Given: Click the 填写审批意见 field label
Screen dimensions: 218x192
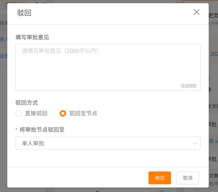Looking at the screenshot, I should click(32, 37).
